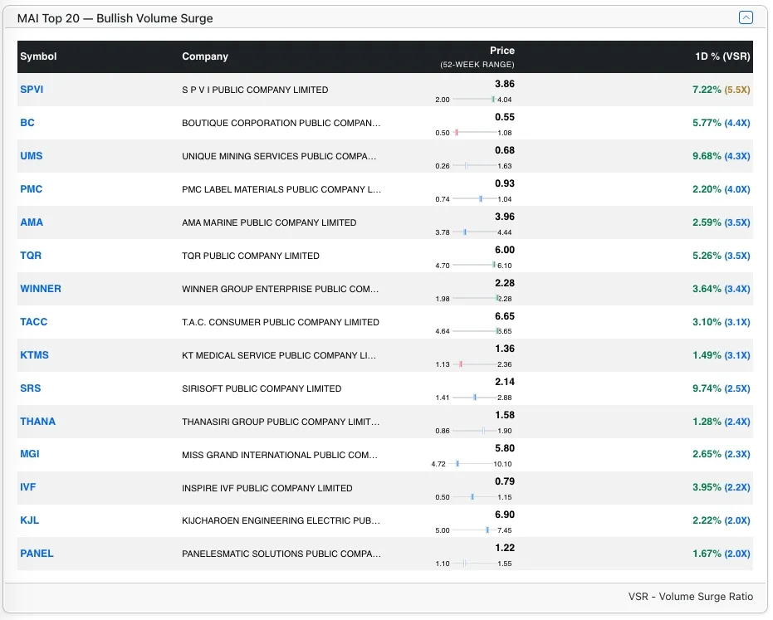The height and width of the screenshot is (620, 773).
Task: Click the Symbol column header
Action: coord(38,56)
